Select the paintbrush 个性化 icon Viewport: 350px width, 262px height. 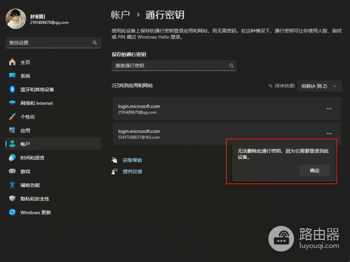coord(12,116)
